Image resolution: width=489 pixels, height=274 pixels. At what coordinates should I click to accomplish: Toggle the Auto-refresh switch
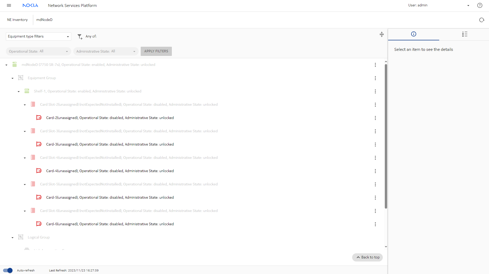pos(8,270)
